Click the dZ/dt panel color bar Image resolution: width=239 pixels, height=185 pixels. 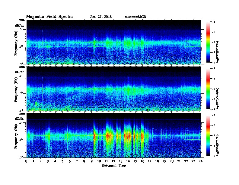(208, 135)
